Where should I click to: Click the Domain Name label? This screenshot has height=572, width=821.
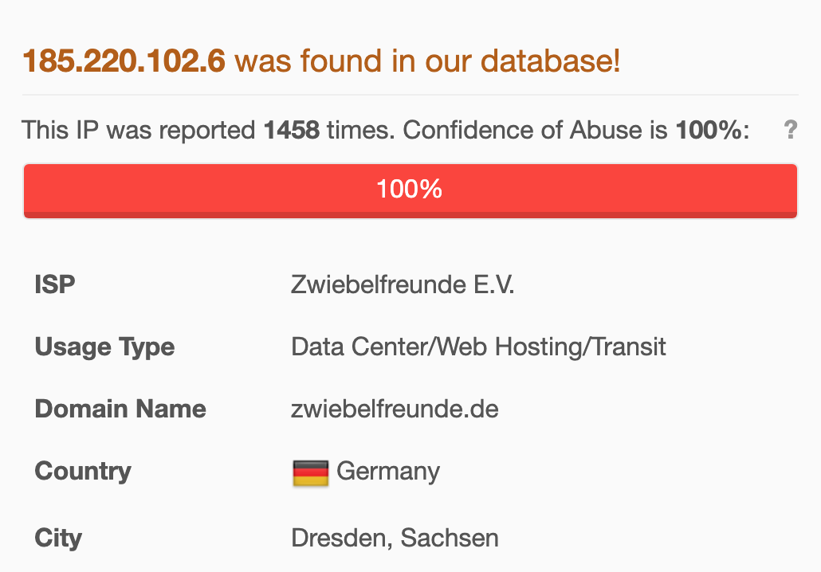[x=120, y=409]
